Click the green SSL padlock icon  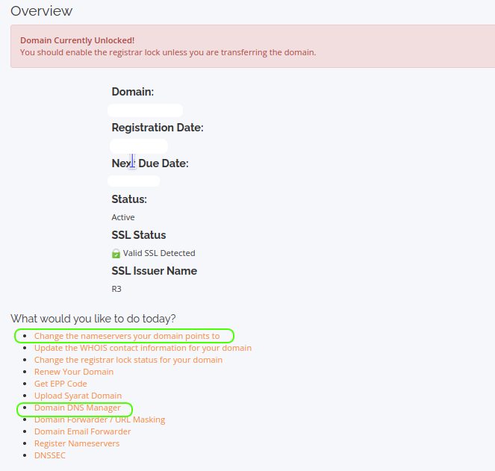(116, 253)
